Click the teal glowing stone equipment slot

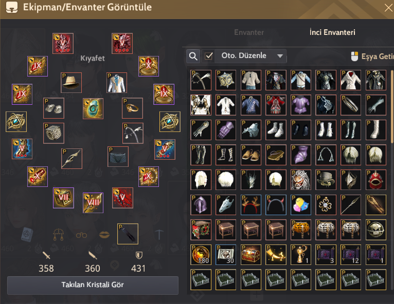[x=93, y=108]
